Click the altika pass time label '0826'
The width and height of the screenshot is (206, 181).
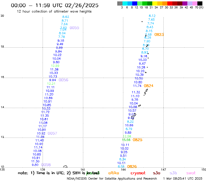click(x=132, y=167)
